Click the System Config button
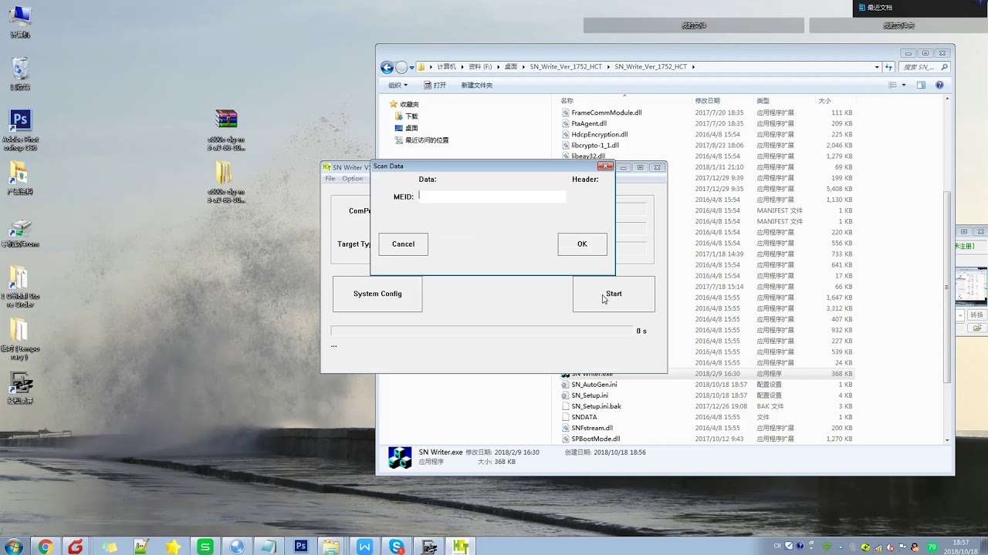 pyautogui.click(x=377, y=294)
